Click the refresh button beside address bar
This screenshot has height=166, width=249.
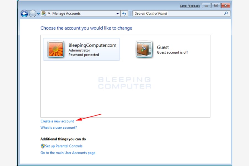click(124, 14)
